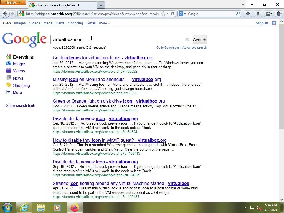This screenshot has height=213, width=284.
Task: Open the Downloads arrow icon
Action: [258, 14]
